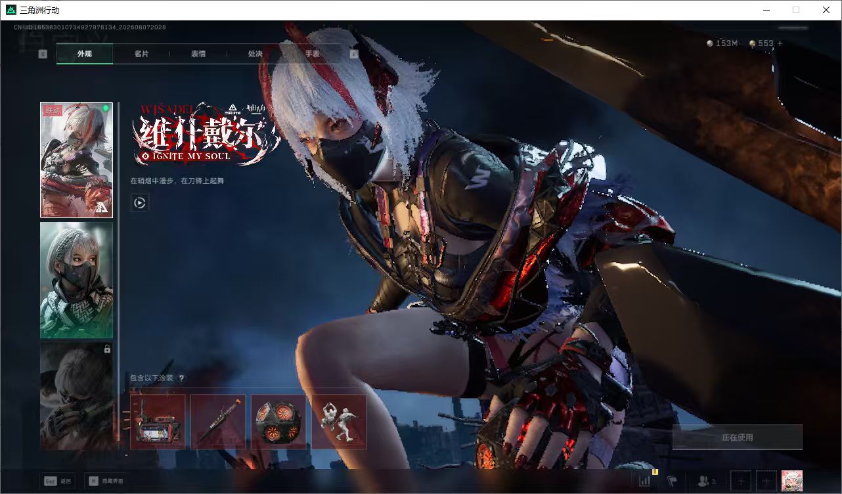This screenshot has width=842, height=494.
Task: Switch to the 外观 tab
Action: 85,54
